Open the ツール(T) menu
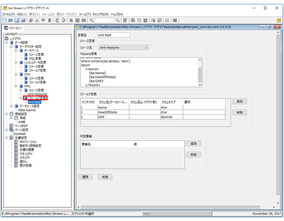 pyautogui.click(x=85, y=15)
